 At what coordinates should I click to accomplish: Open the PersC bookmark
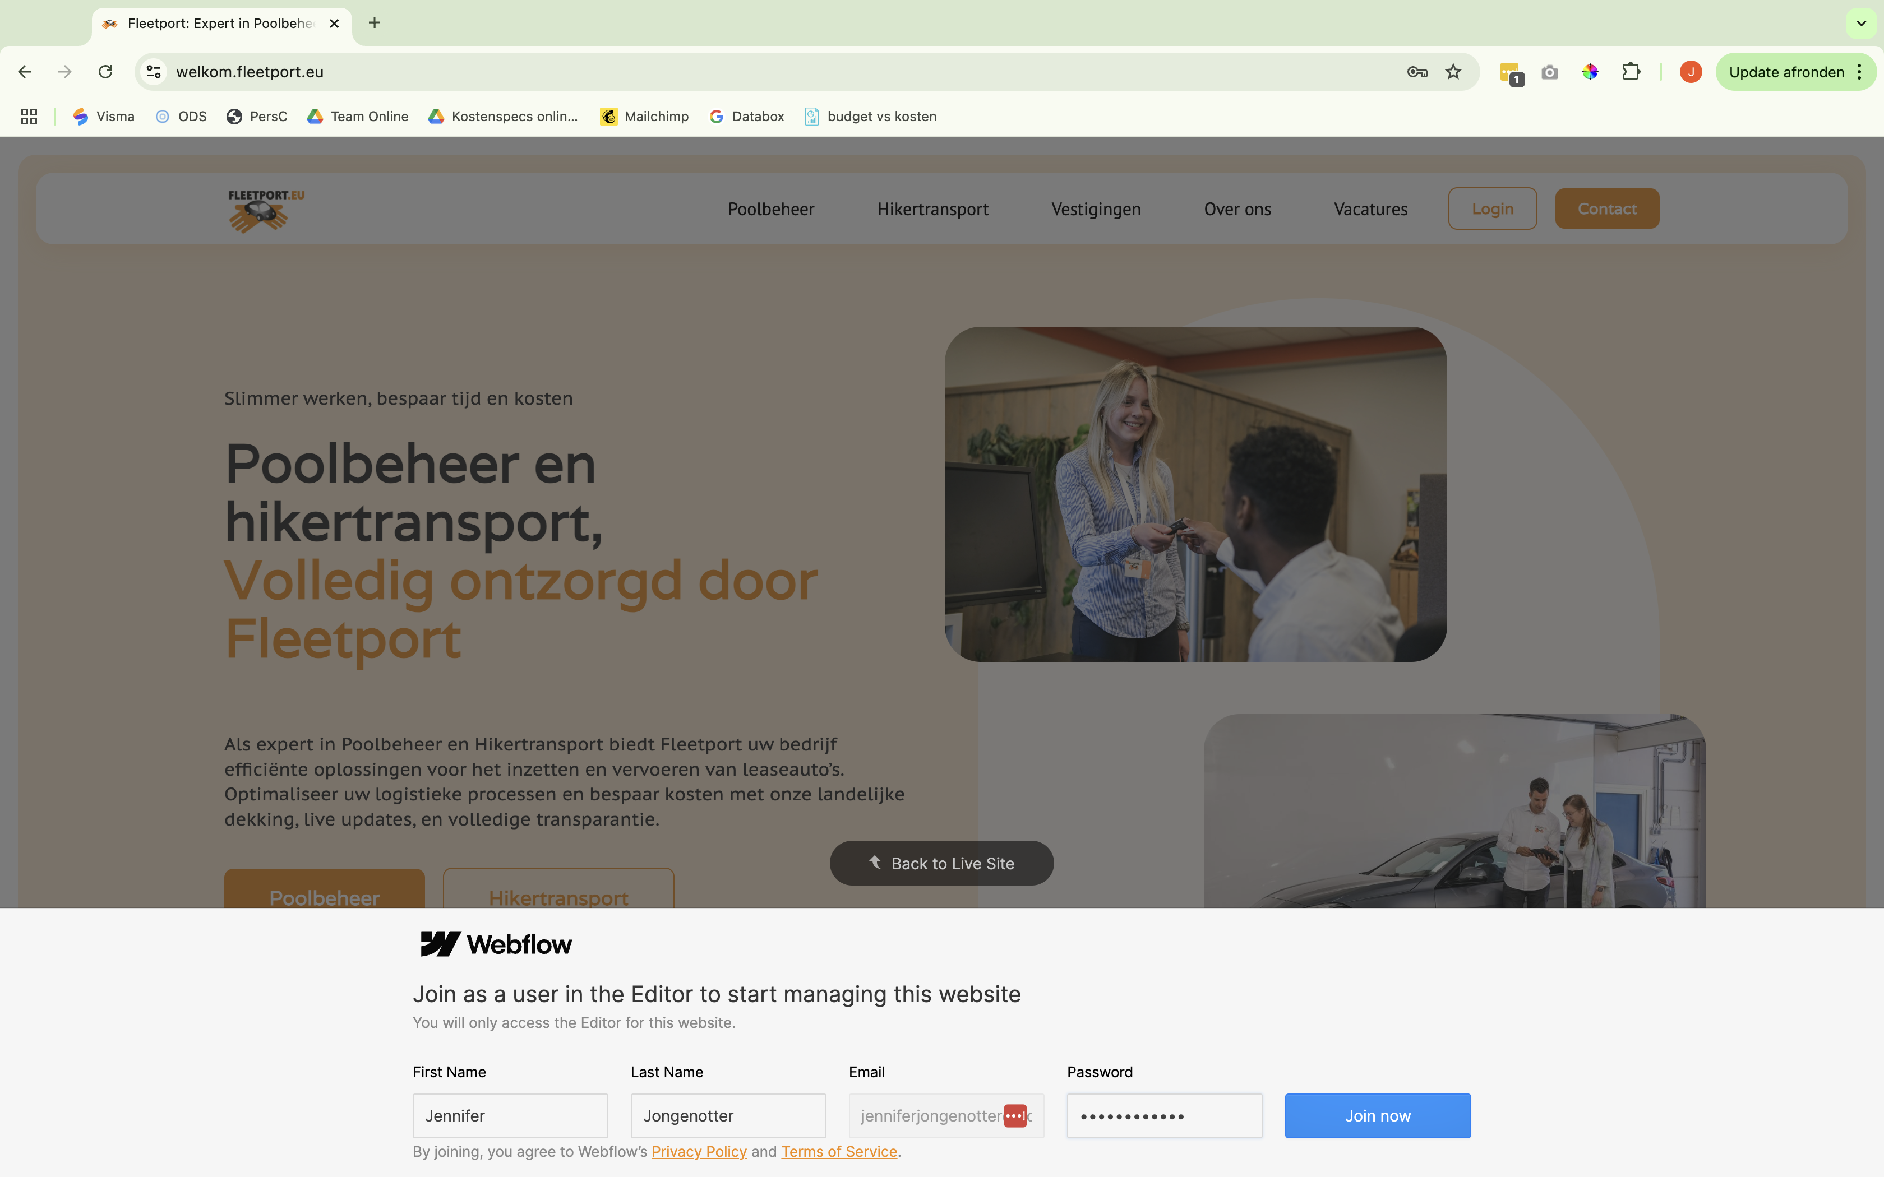tap(257, 117)
